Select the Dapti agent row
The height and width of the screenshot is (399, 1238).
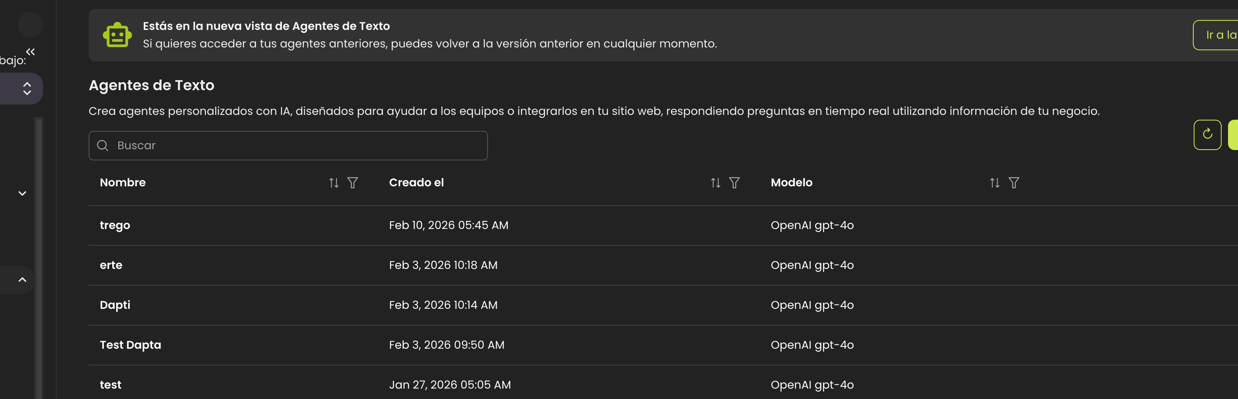(x=115, y=305)
